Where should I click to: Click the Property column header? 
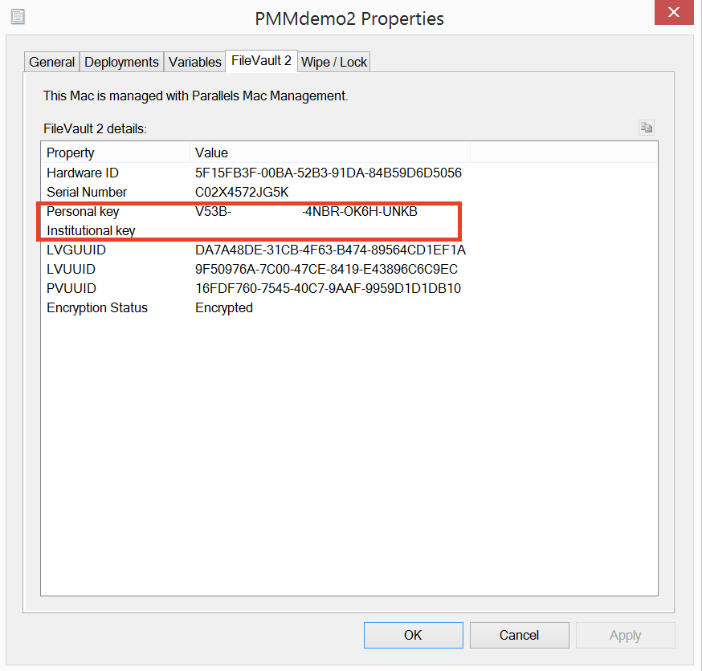[116, 152]
